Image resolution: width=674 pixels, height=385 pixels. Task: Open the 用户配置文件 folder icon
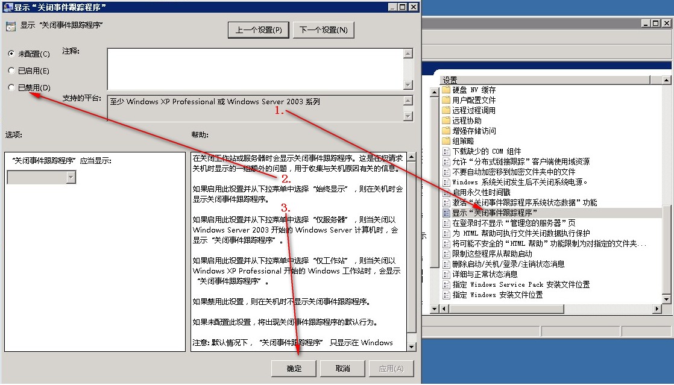tap(446, 99)
